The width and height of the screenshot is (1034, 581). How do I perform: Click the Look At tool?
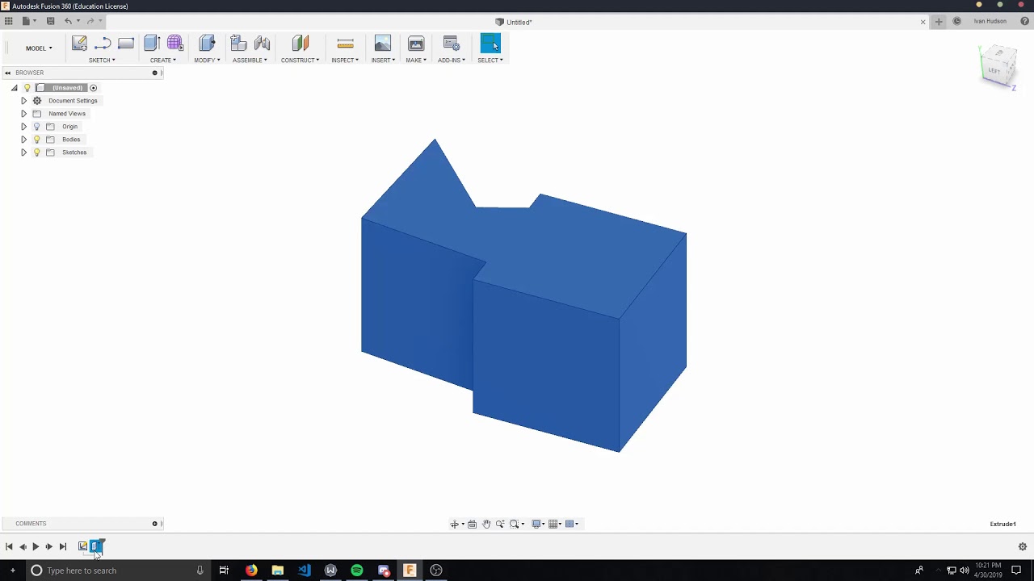point(473,524)
